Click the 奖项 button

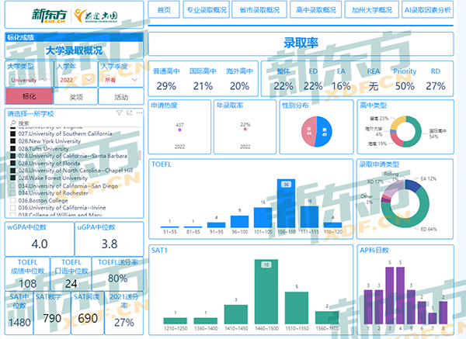point(76,97)
